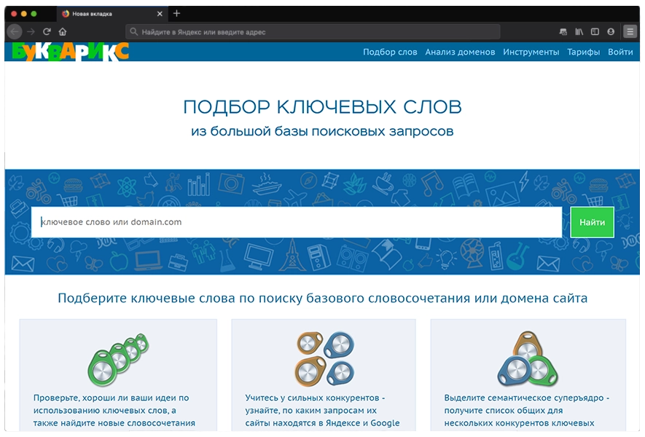Open a new tab with plus button
Image resolution: width=645 pixels, height=437 pixels.
point(177,14)
